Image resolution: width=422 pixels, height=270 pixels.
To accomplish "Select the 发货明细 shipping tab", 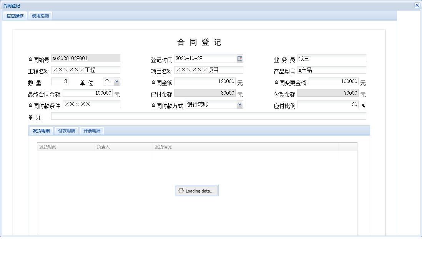I will click(40, 130).
